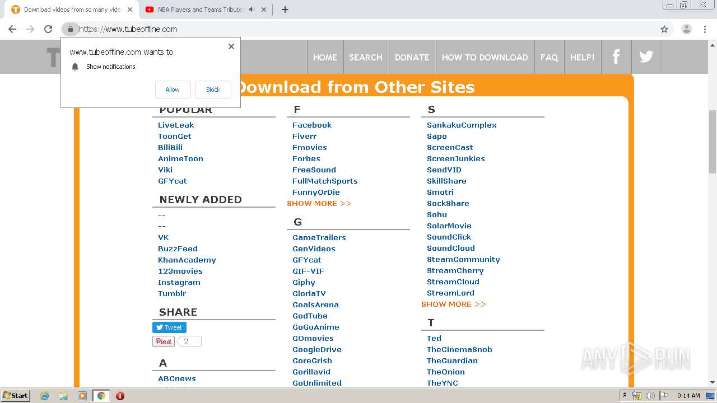Open the DONATE menu item
The width and height of the screenshot is (717, 403).
tap(412, 57)
